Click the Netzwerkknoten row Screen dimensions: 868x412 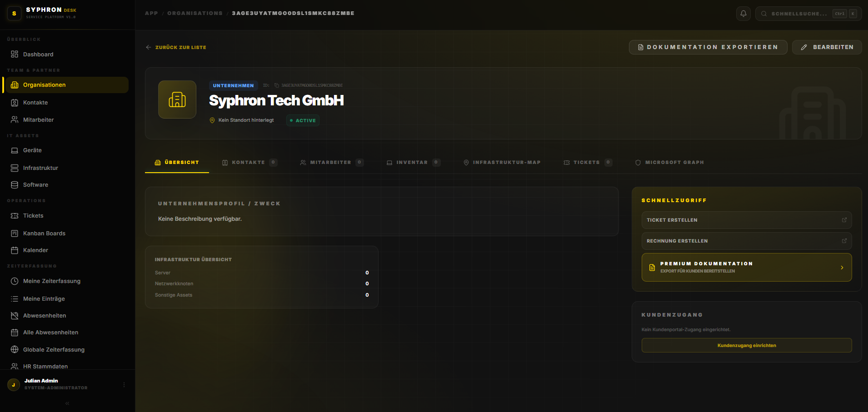click(262, 283)
